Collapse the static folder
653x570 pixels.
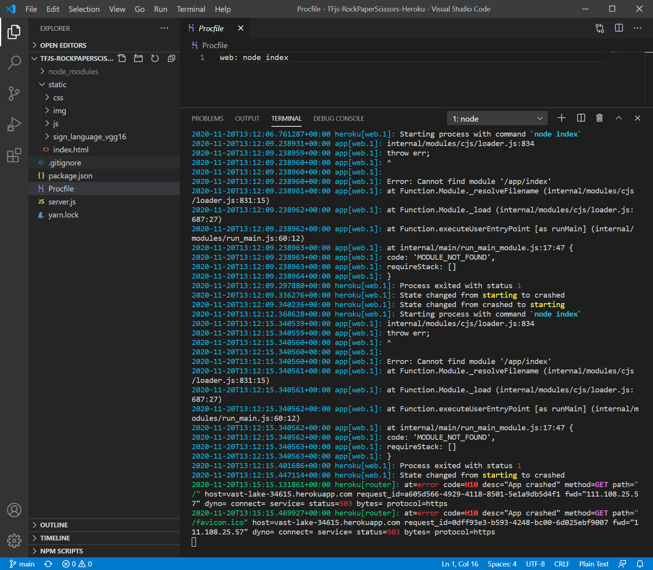pyautogui.click(x=104, y=84)
